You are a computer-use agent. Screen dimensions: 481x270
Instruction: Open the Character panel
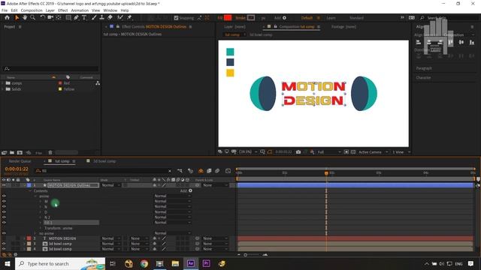(x=423, y=78)
